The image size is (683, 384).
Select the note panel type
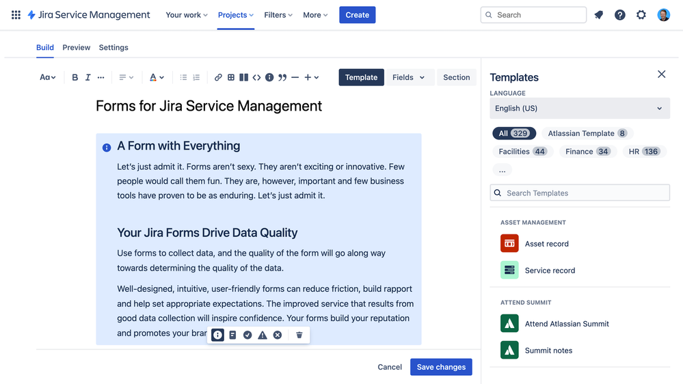(x=232, y=335)
